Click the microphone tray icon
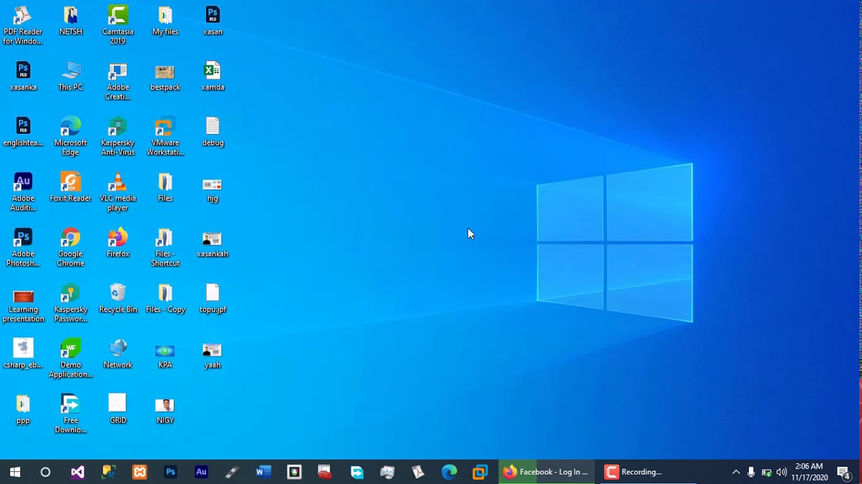The width and height of the screenshot is (862, 484). point(751,472)
